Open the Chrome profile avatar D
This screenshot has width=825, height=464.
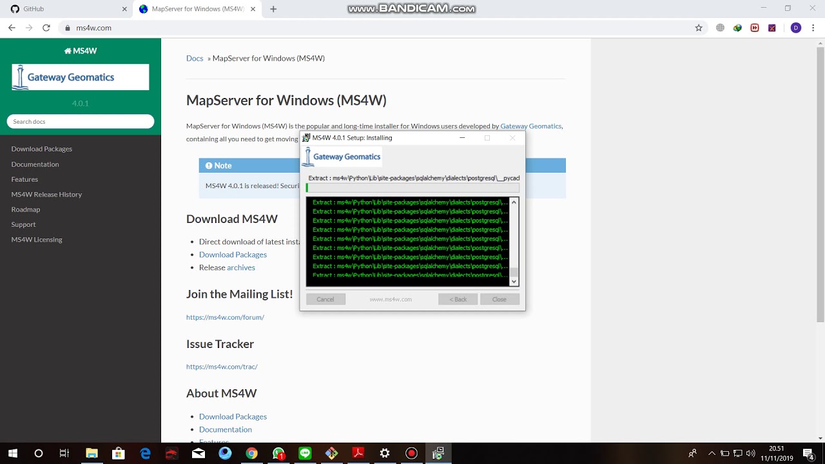[x=796, y=28]
